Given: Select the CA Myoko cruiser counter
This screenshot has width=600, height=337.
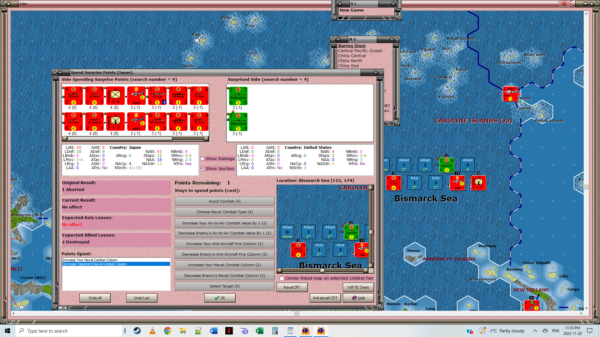Looking at the screenshot, I should click(x=73, y=95).
